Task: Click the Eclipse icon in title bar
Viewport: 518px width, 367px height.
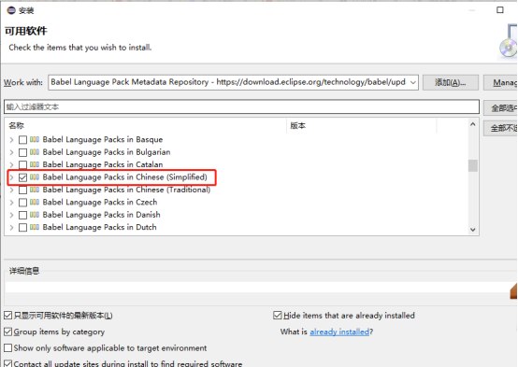Action: click(x=11, y=10)
